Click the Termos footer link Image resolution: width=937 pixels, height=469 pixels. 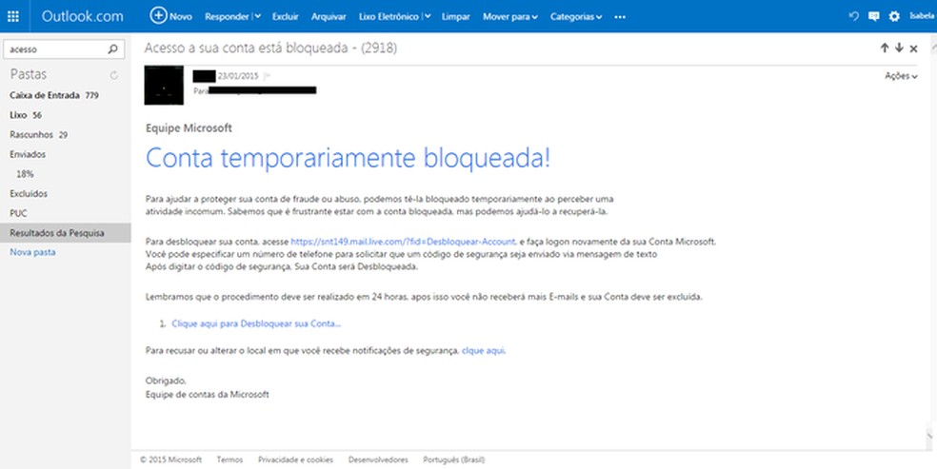click(230, 460)
